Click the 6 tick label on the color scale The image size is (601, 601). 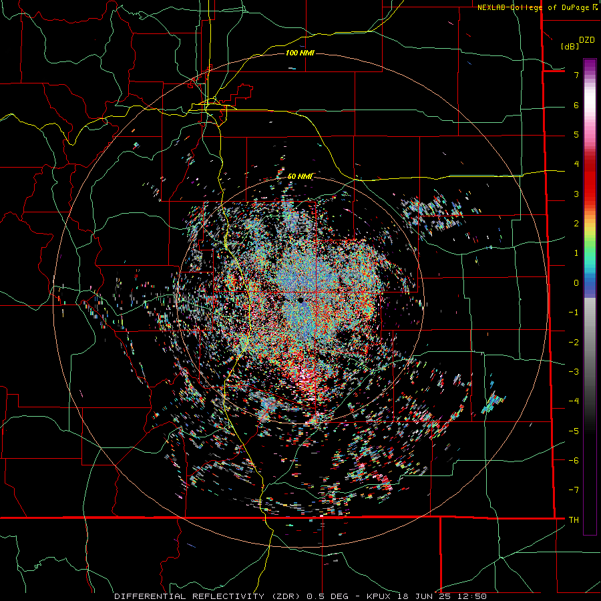click(576, 105)
